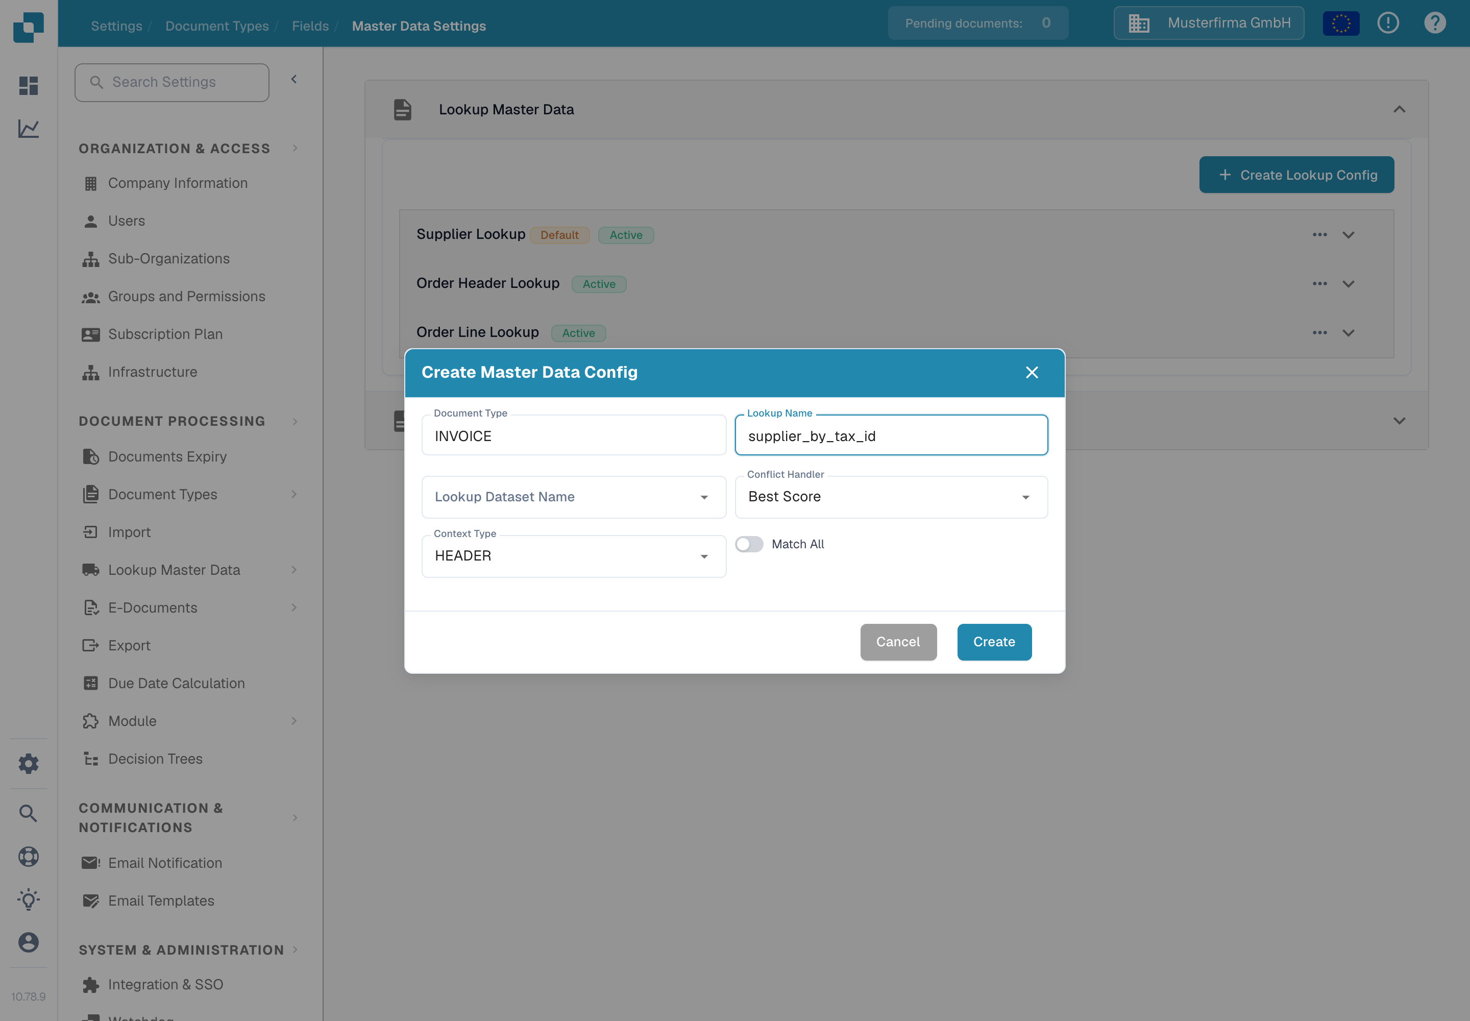Open Company Information in sidebar
This screenshot has height=1021, width=1470.
(177, 183)
